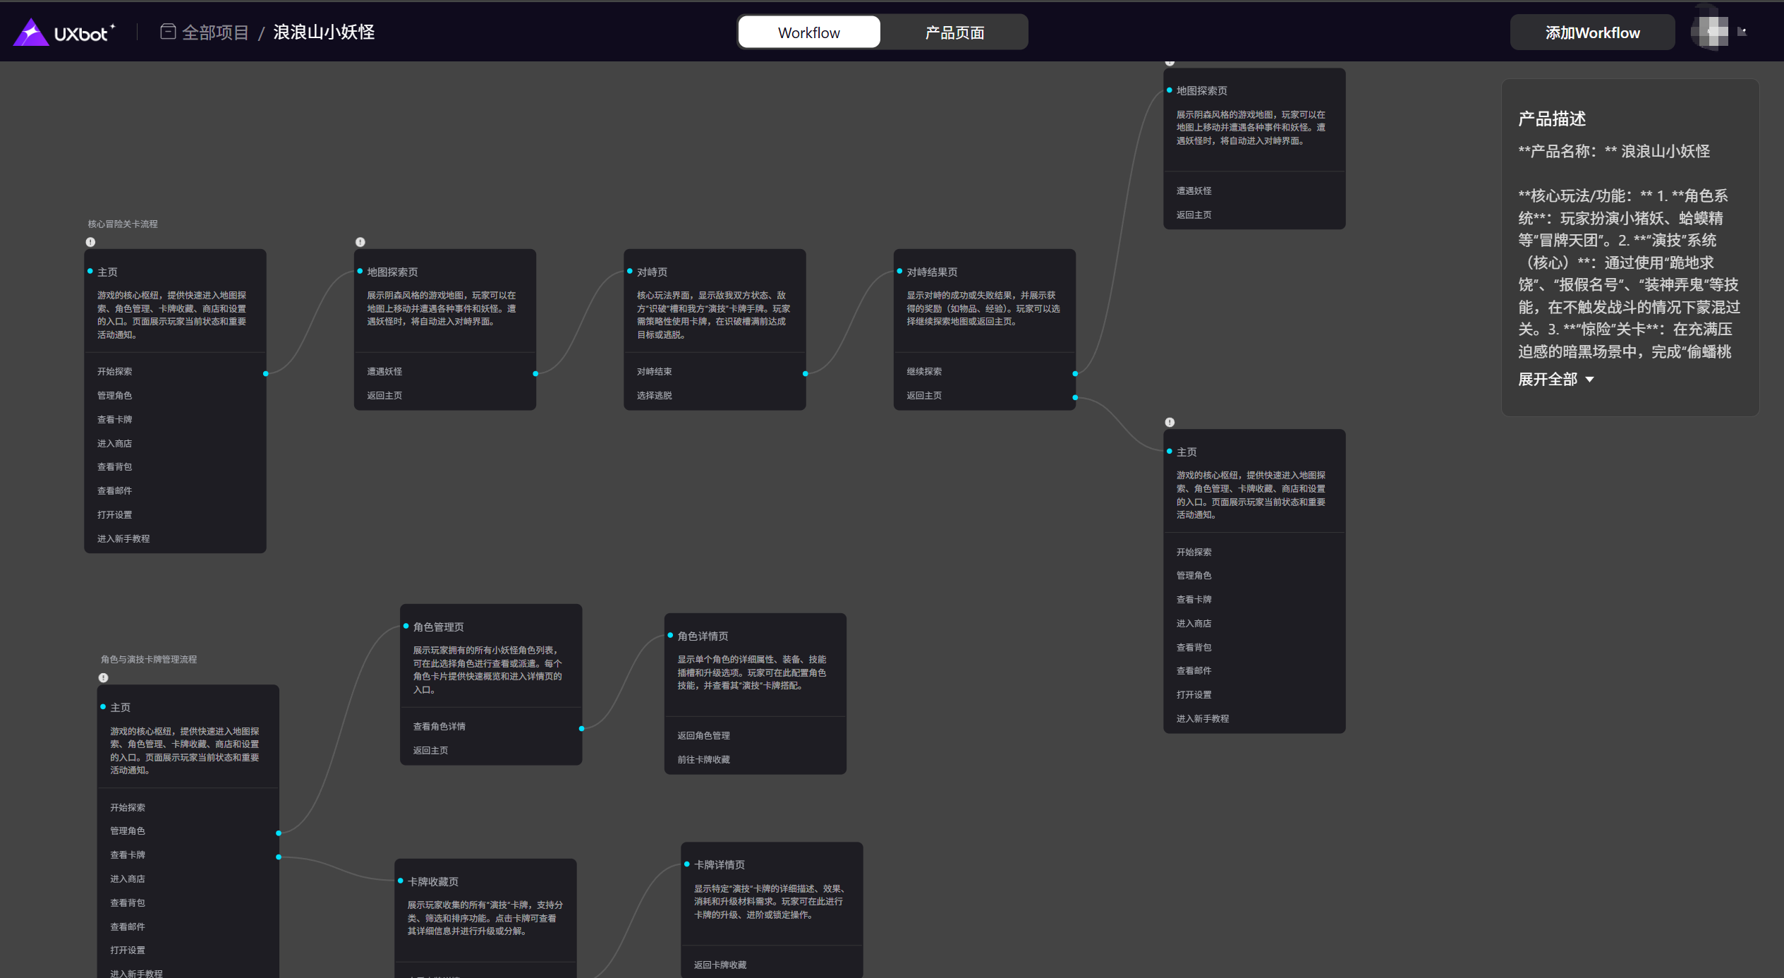Click the 添加Workflow button
This screenshot has width=1784, height=978.
click(1592, 32)
